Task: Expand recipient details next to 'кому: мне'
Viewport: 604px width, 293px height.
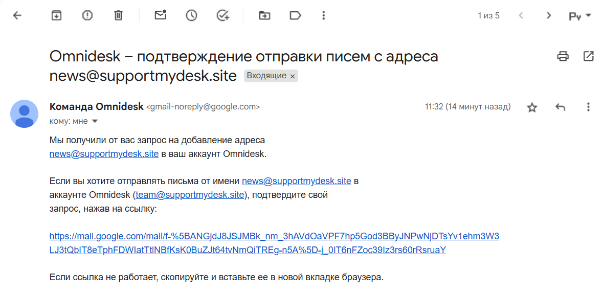Action: [x=94, y=121]
